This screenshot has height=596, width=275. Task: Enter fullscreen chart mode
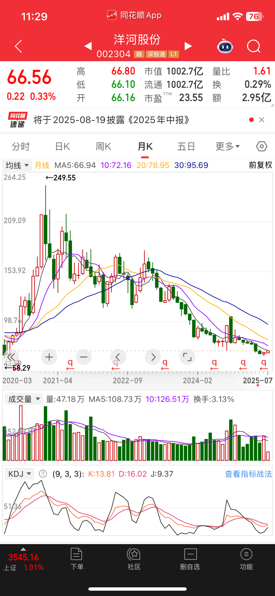pyautogui.click(x=187, y=357)
